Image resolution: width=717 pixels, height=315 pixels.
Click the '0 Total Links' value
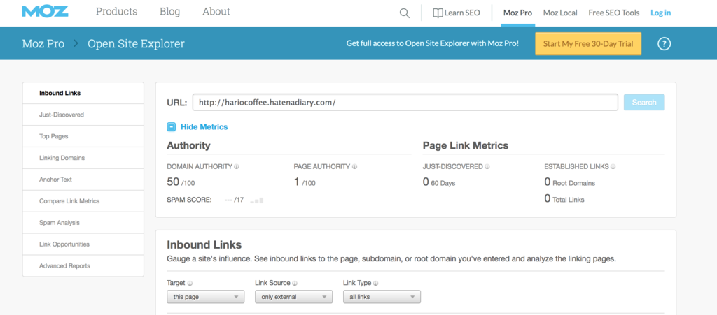[564, 199]
